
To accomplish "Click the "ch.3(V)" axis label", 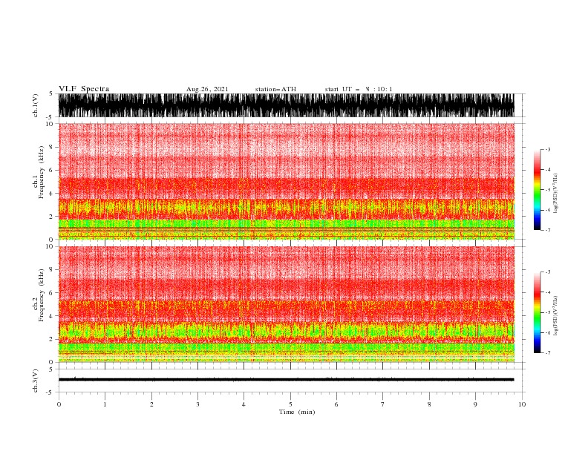I will [x=36, y=381].
